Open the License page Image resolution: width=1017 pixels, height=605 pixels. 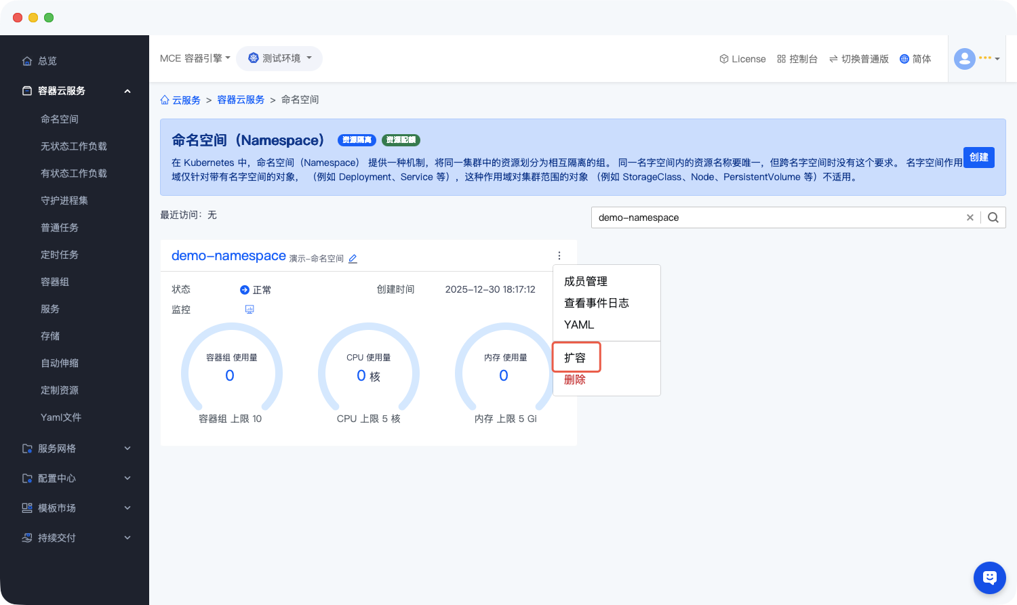(742, 59)
